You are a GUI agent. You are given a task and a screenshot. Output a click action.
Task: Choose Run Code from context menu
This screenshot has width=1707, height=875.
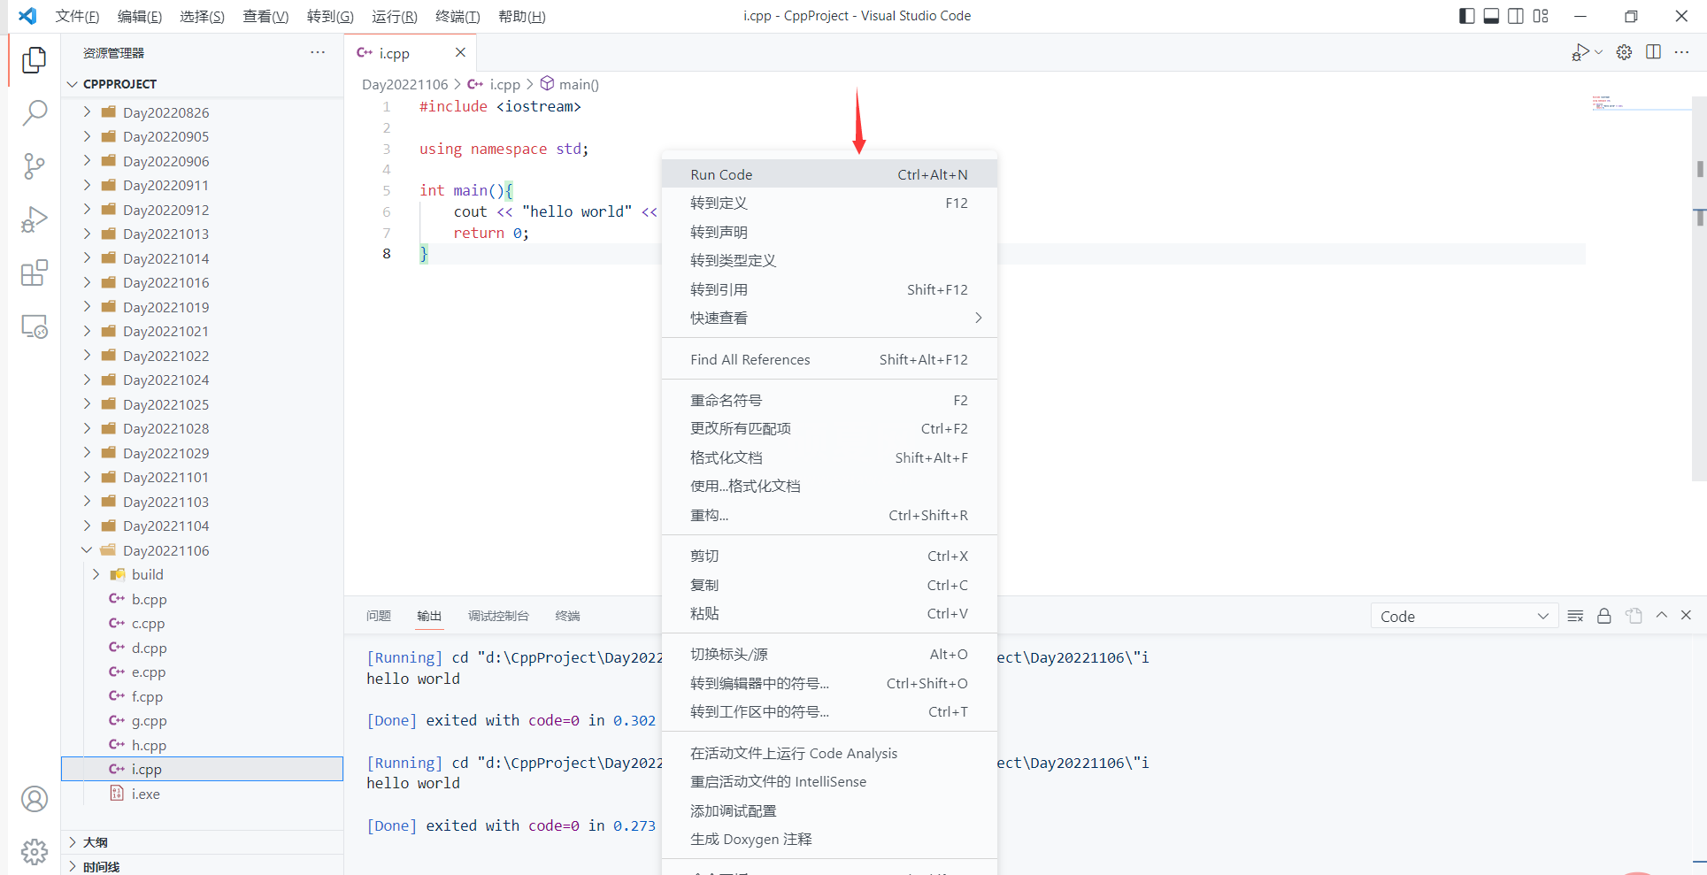click(829, 174)
